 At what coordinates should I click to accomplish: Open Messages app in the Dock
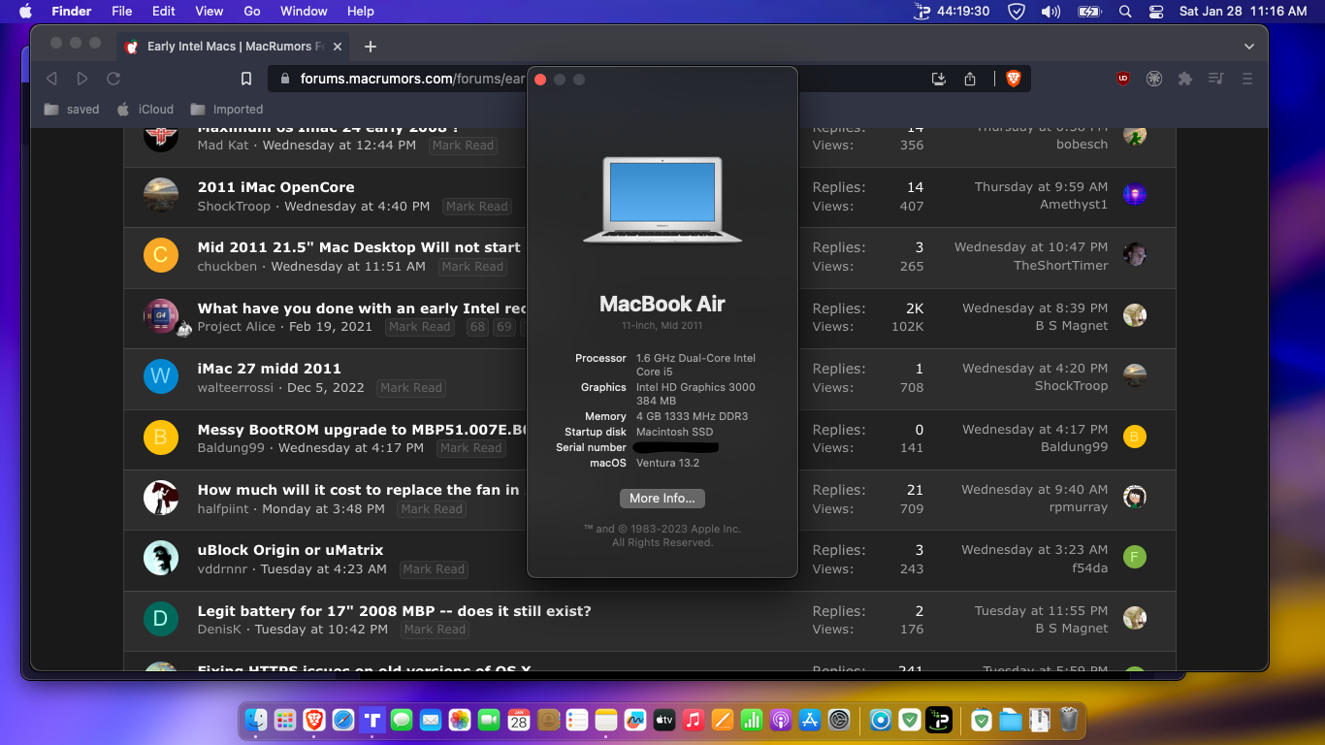402,720
